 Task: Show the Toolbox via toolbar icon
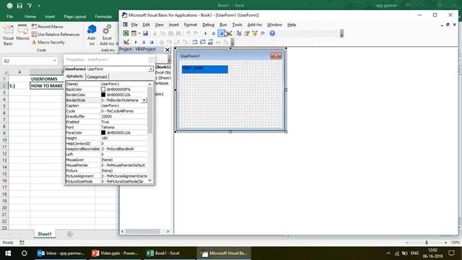(263, 33)
